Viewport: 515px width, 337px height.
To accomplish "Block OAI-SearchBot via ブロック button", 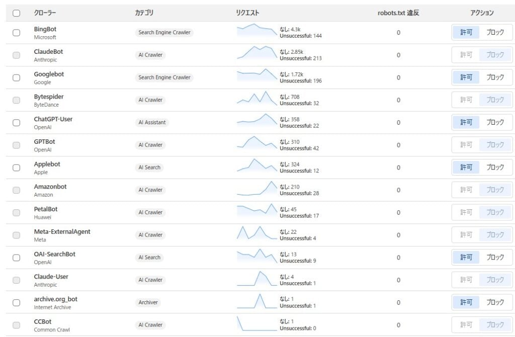I will click(x=495, y=257).
